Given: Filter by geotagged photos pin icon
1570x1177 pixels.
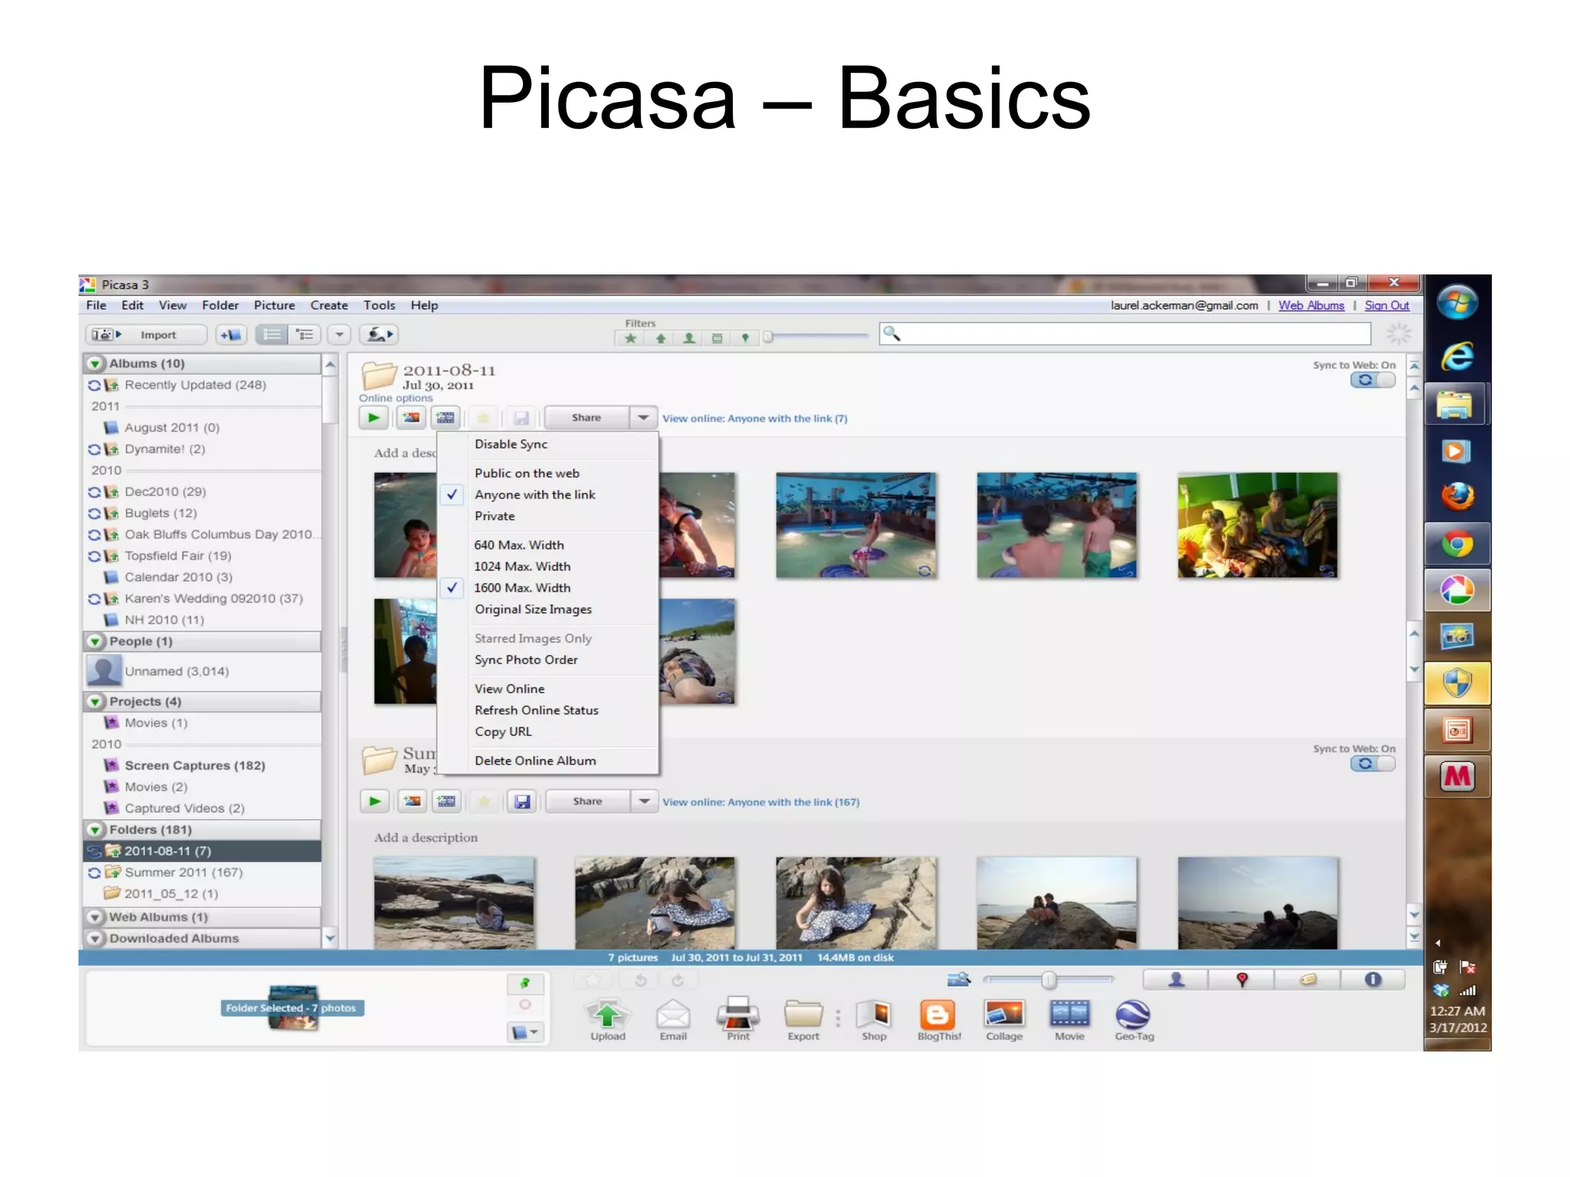Looking at the screenshot, I should tap(745, 338).
